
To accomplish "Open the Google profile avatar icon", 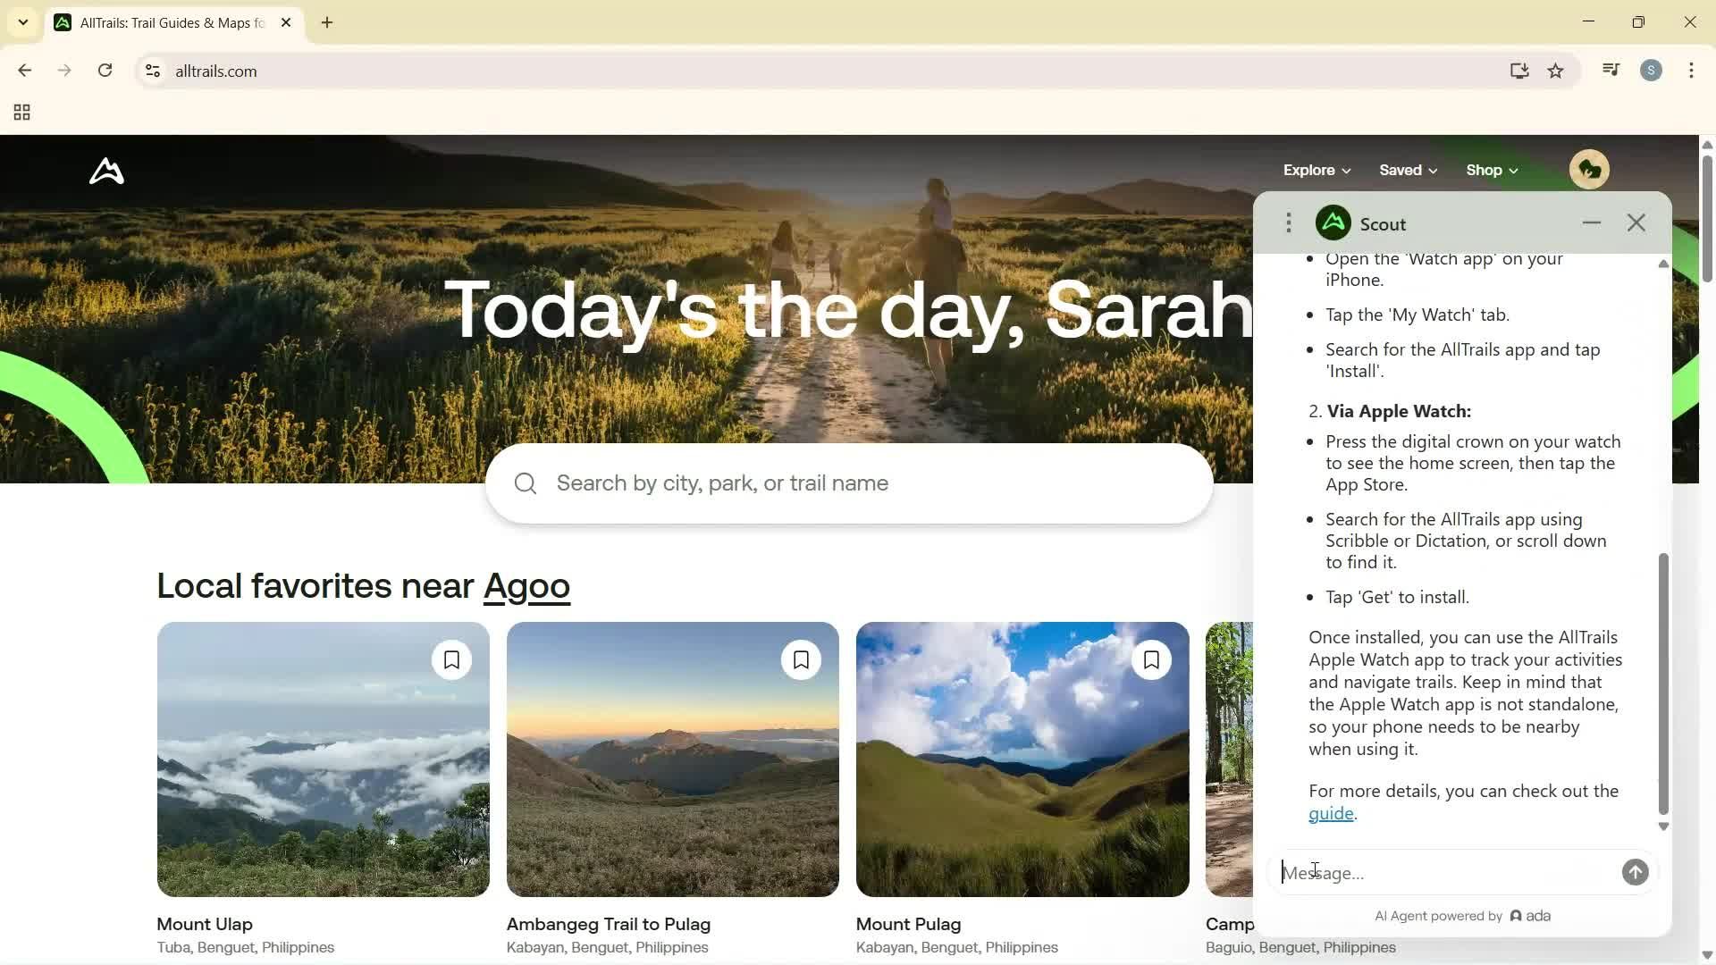I will tap(1651, 71).
